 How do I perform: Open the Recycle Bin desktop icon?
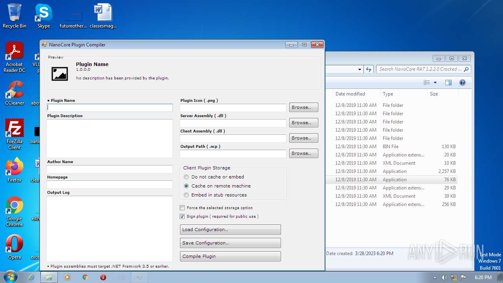click(x=14, y=16)
